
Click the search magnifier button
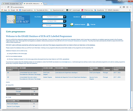[103, 17]
